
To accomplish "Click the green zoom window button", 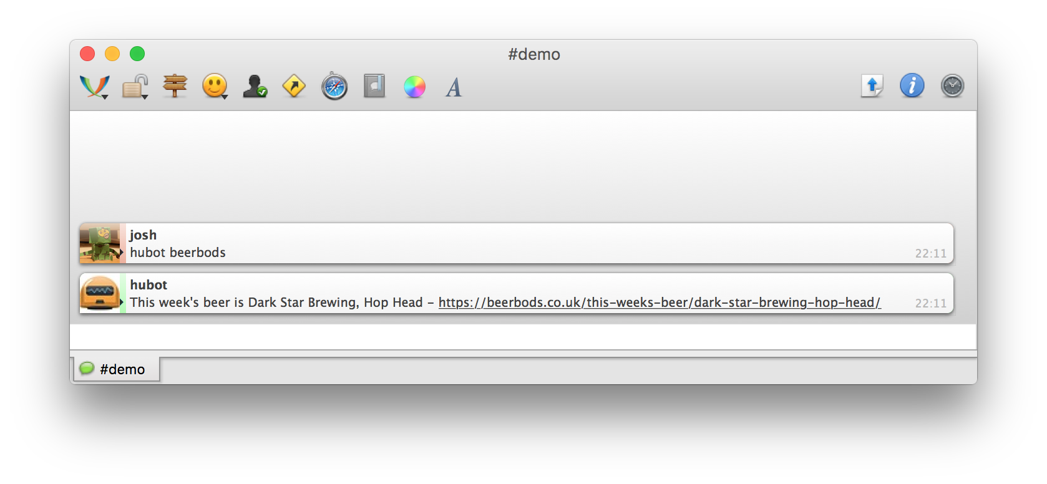I will tap(137, 54).
